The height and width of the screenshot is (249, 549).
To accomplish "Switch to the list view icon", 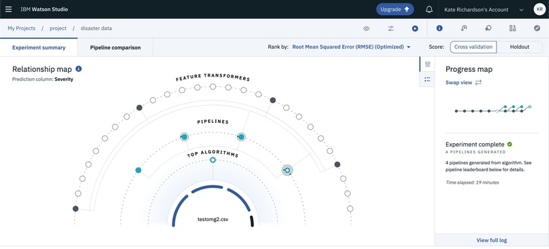I will (427, 79).
